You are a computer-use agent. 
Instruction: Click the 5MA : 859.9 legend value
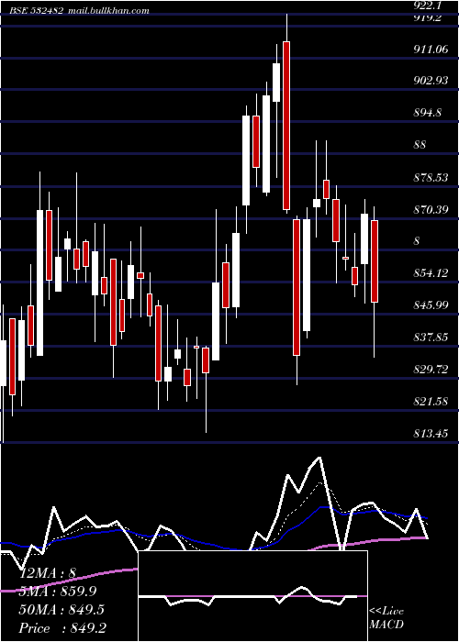[58, 592]
